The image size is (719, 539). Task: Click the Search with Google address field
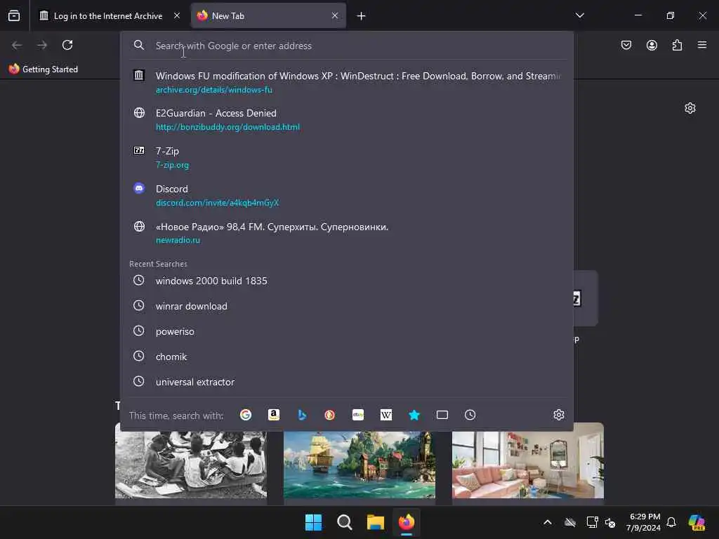coord(347,46)
